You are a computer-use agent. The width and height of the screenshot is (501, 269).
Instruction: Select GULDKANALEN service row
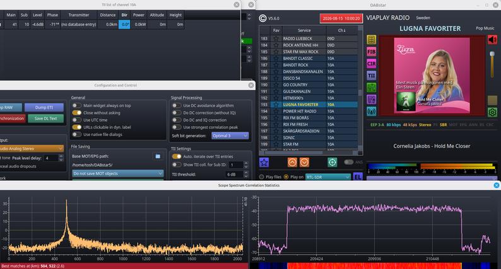point(309,91)
